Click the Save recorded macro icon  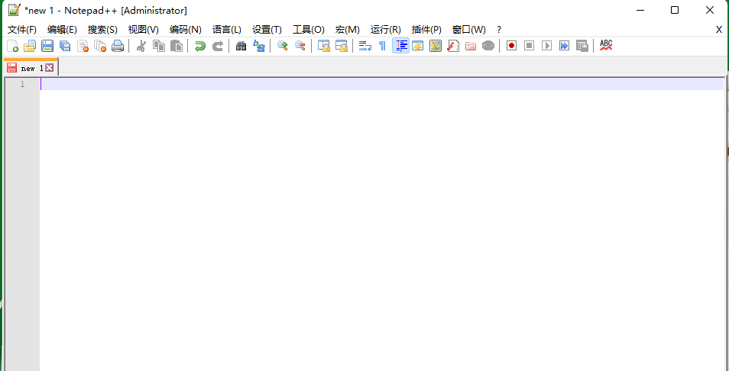coord(582,46)
